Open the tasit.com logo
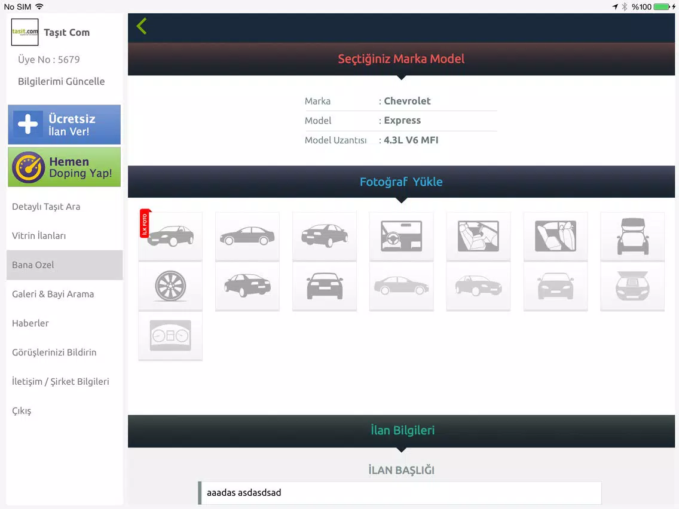 click(x=25, y=32)
